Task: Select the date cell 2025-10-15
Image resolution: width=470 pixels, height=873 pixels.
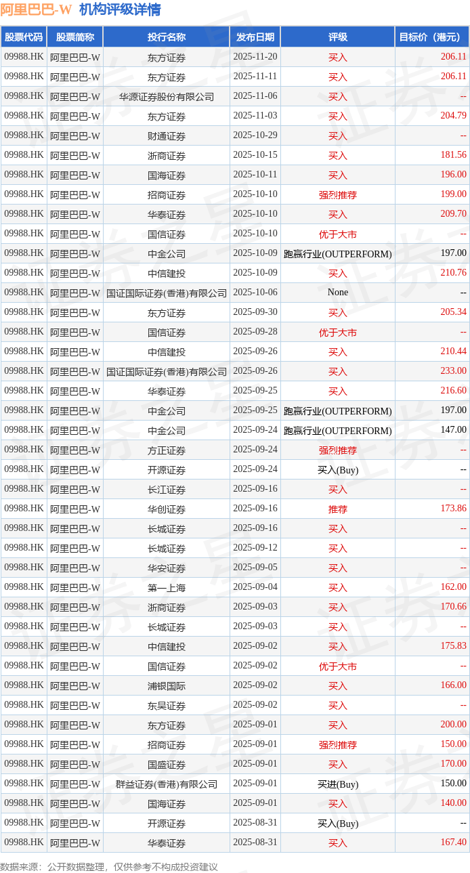Action: [255, 155]
